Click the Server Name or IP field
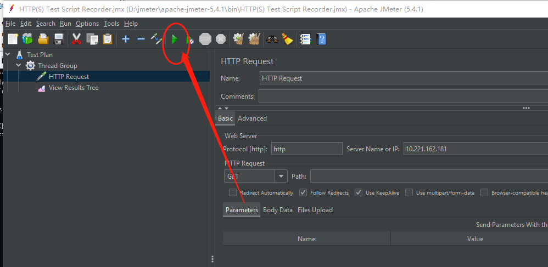The image size is (548, 267). pyautogui.click(x=476, y=149)
